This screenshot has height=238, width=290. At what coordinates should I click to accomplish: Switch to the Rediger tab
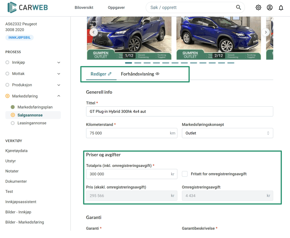point(101,74)
